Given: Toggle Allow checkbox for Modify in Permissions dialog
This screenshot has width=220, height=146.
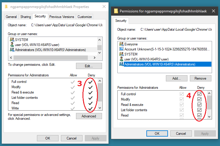Looking at the screenshot, I should (x=182, y=99).
